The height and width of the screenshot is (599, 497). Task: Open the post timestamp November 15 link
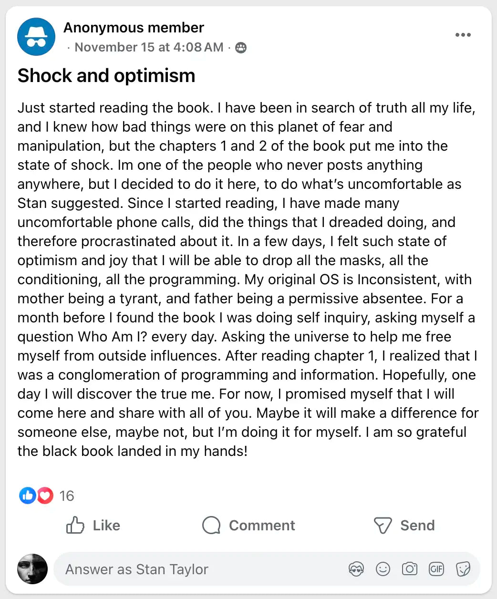[149, 47]
